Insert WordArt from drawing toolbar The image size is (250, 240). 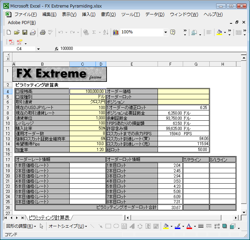pyautogui.click(x=132, y=226)
